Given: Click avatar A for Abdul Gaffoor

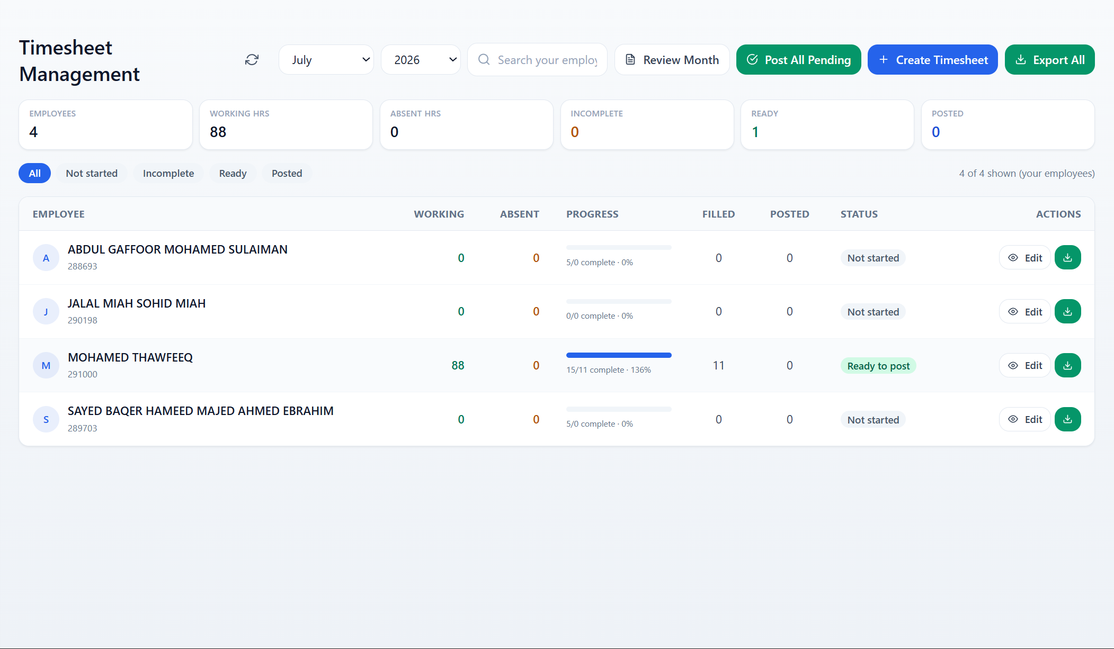Looking at the screenshot, I should (x=46, y=258).
